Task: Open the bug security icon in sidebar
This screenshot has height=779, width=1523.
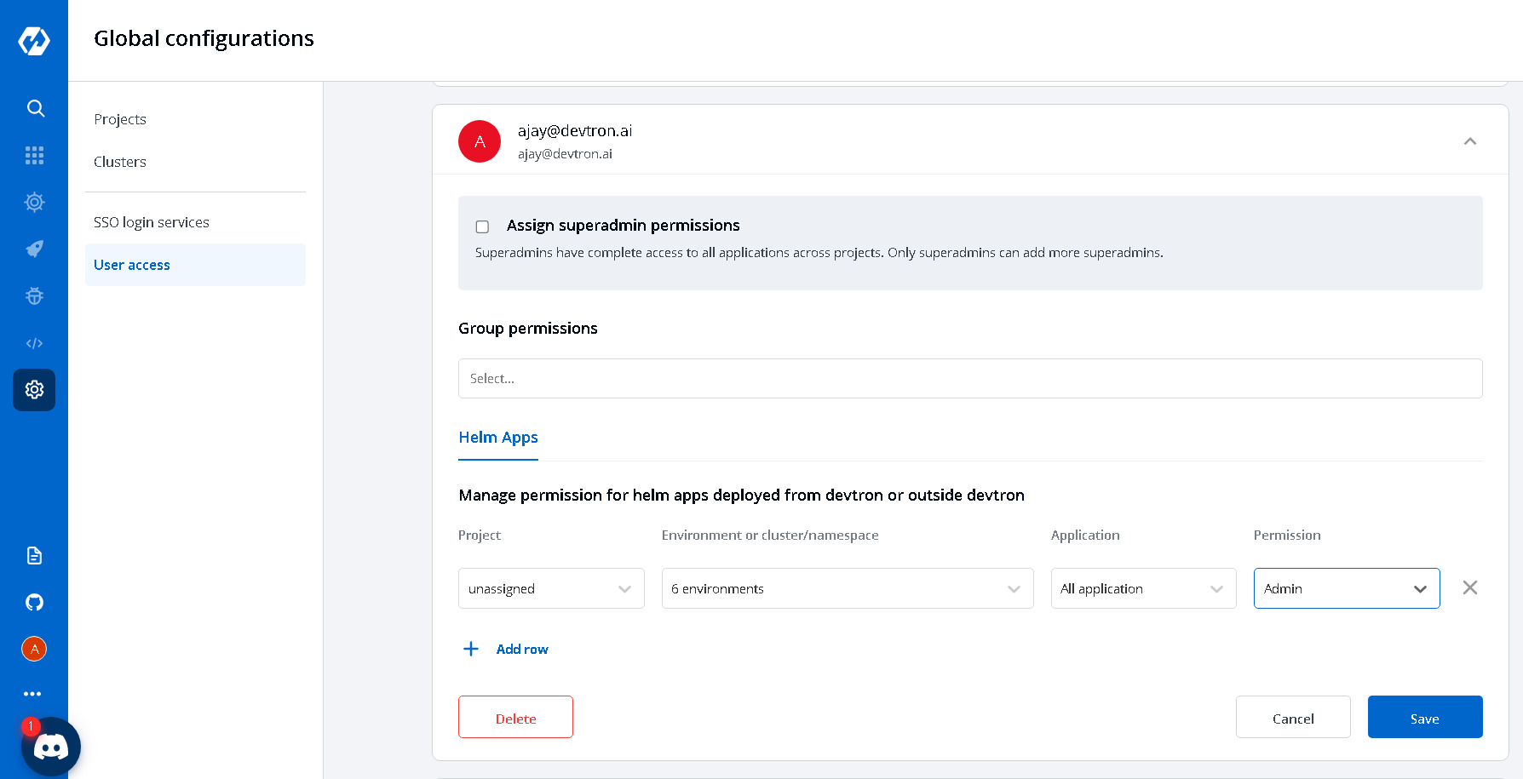Action: pyautogui.click(x=34, y=296)
